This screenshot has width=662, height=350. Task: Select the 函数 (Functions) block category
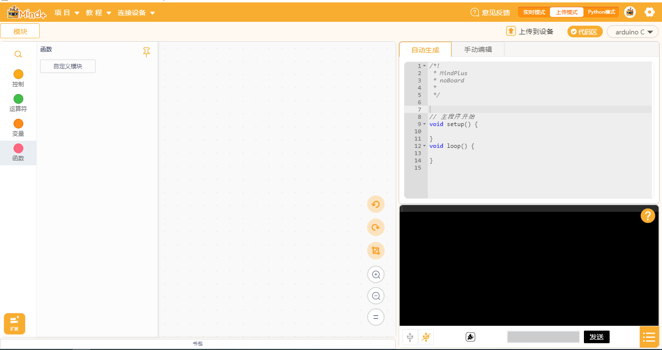18,153
